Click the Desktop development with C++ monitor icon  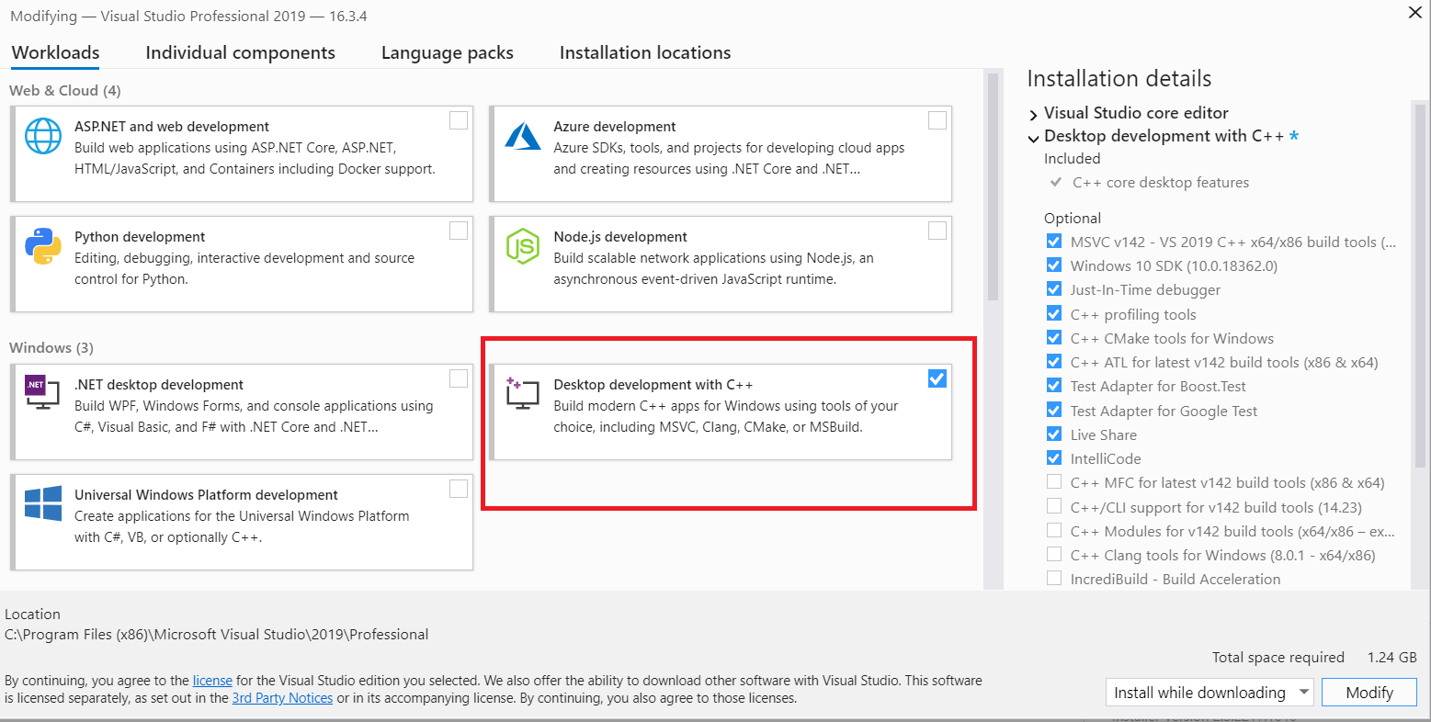[521, 393]
